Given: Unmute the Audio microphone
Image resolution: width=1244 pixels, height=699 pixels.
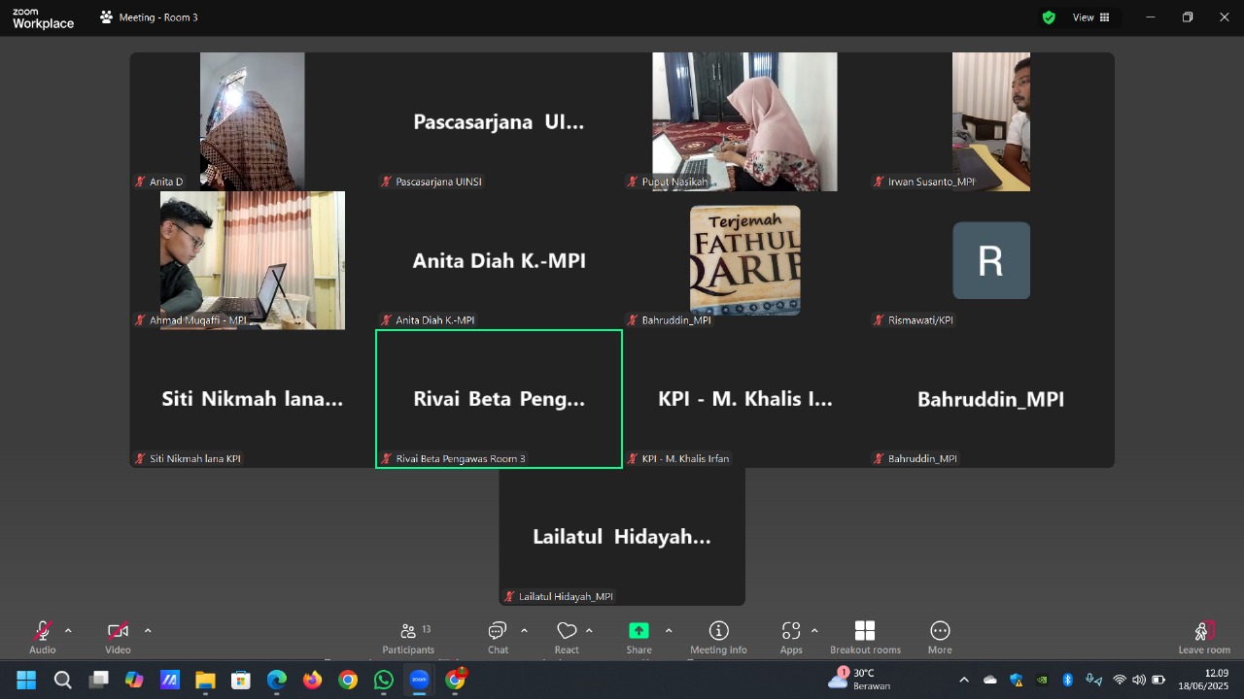Looking at the screenshot, I should click(x=43, y=637).
